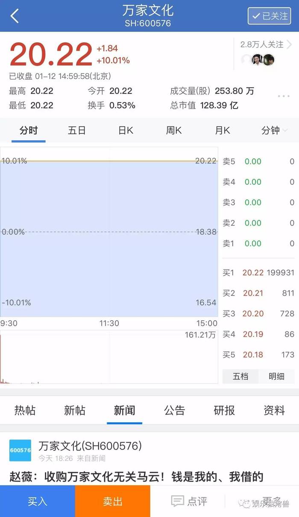Open the 2.8万人关注 followers list

click(x=266, y=44)
